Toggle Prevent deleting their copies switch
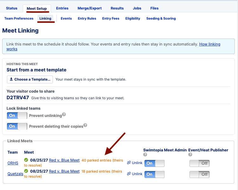The width and height of the screenshot is (238, 190). coord(17,126)
